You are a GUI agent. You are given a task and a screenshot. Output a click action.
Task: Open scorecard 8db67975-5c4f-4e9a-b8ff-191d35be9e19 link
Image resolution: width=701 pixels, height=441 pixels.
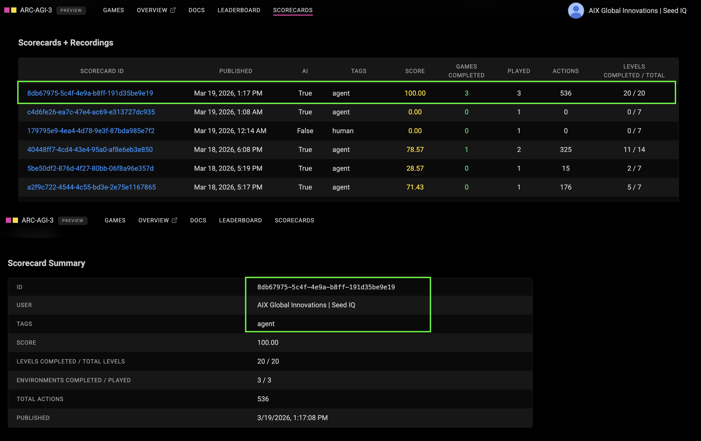[90, 93]
